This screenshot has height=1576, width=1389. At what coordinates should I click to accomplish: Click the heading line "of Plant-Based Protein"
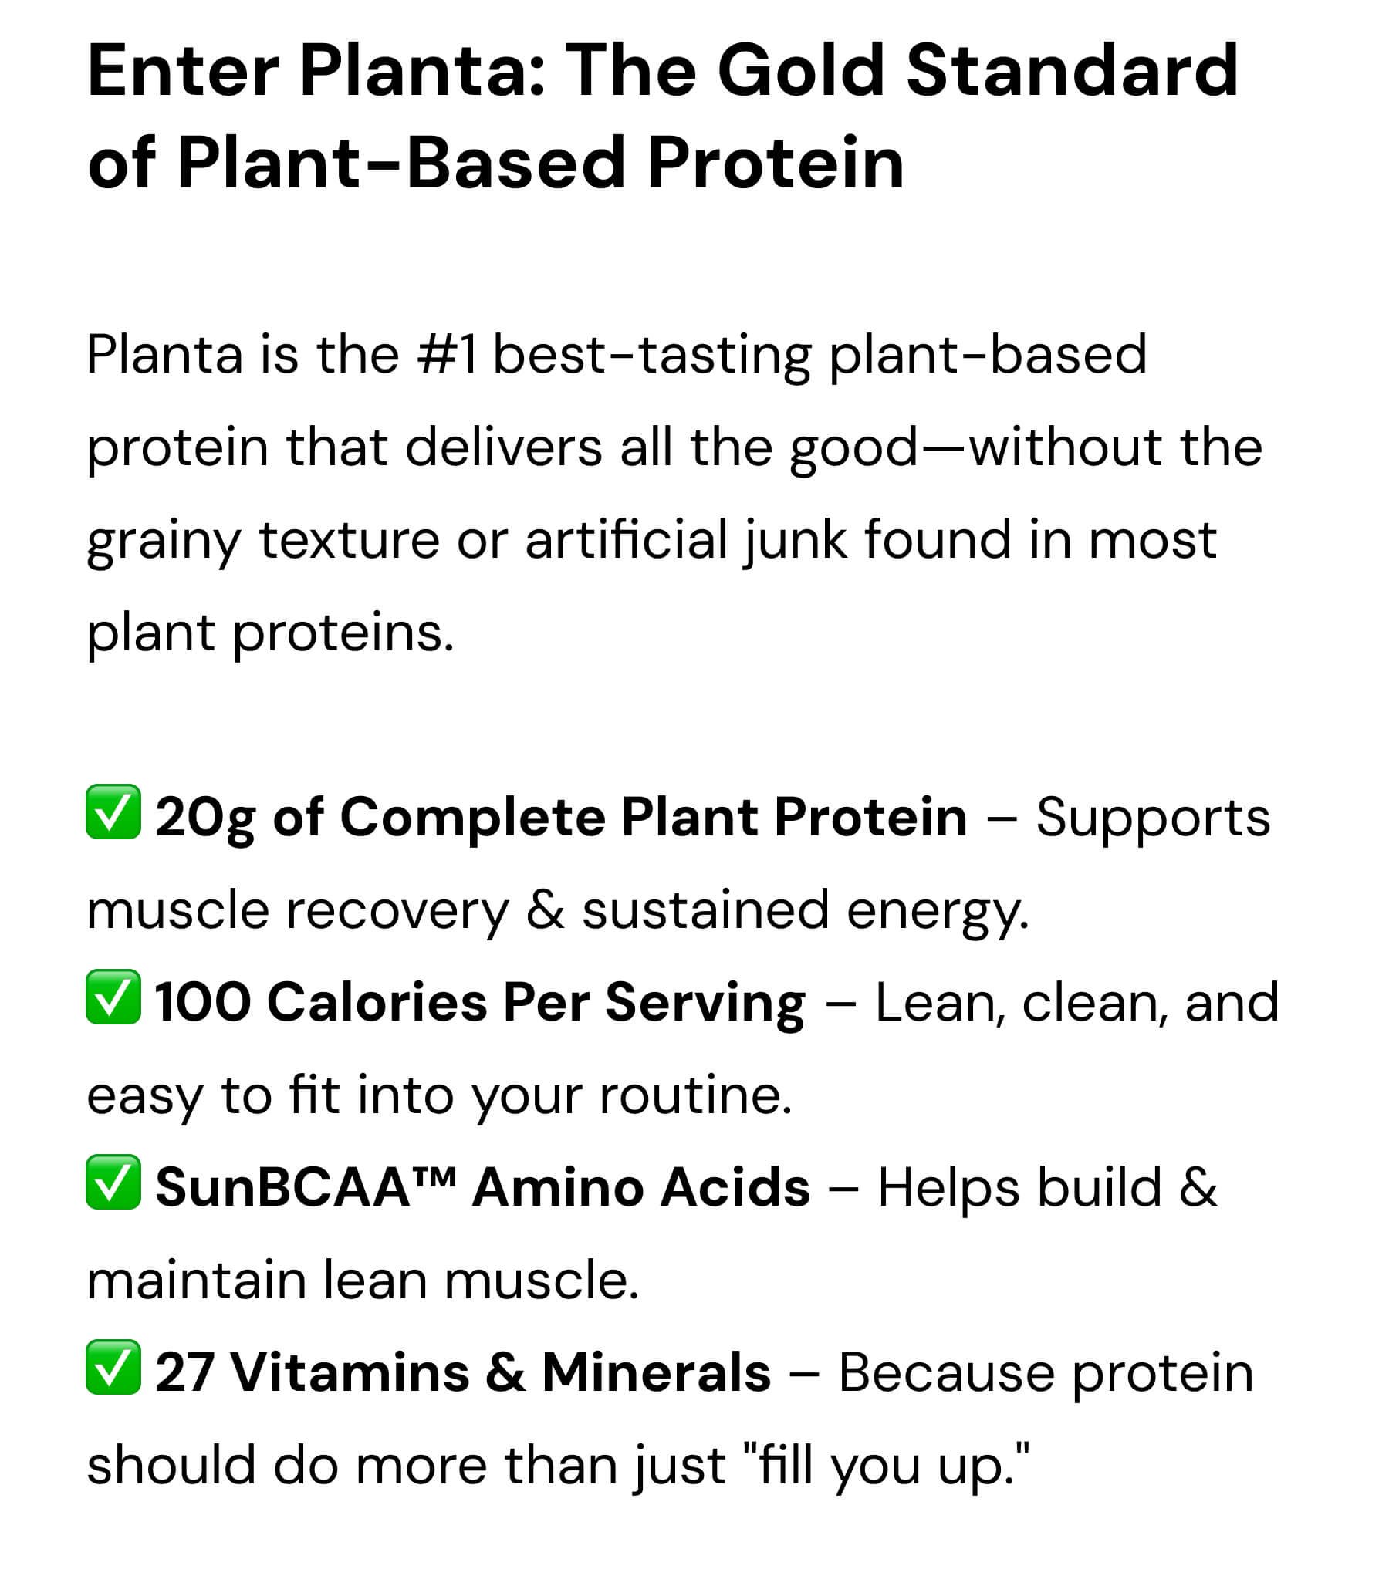click(495, 163)
